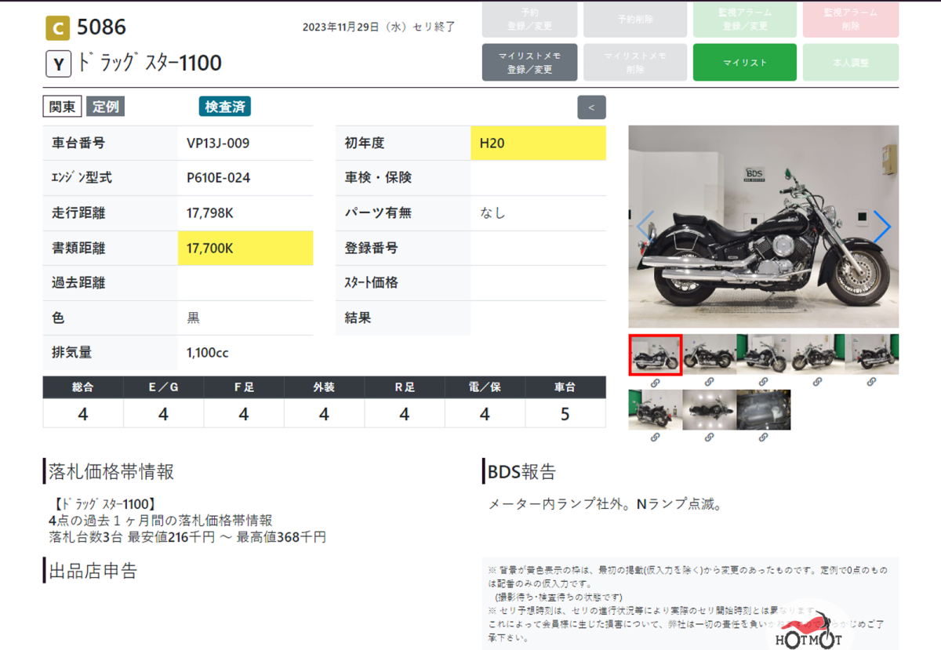Click the R足 rear suspension score header
This screenshot has width=941, height=650.
tap(405, 387)
